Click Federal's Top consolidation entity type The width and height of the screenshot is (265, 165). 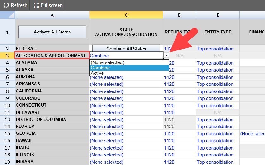215,49
